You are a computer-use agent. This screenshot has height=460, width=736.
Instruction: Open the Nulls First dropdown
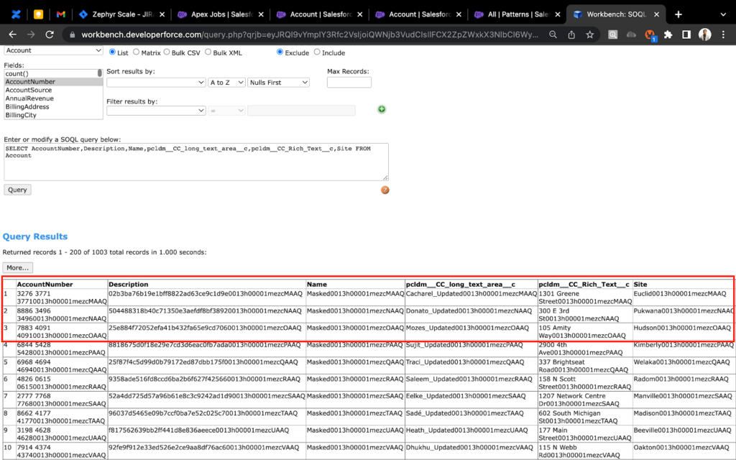tap(278, 83)
